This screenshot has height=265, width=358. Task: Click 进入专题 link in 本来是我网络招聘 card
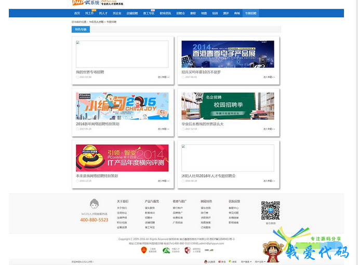(x=164, y=181)
